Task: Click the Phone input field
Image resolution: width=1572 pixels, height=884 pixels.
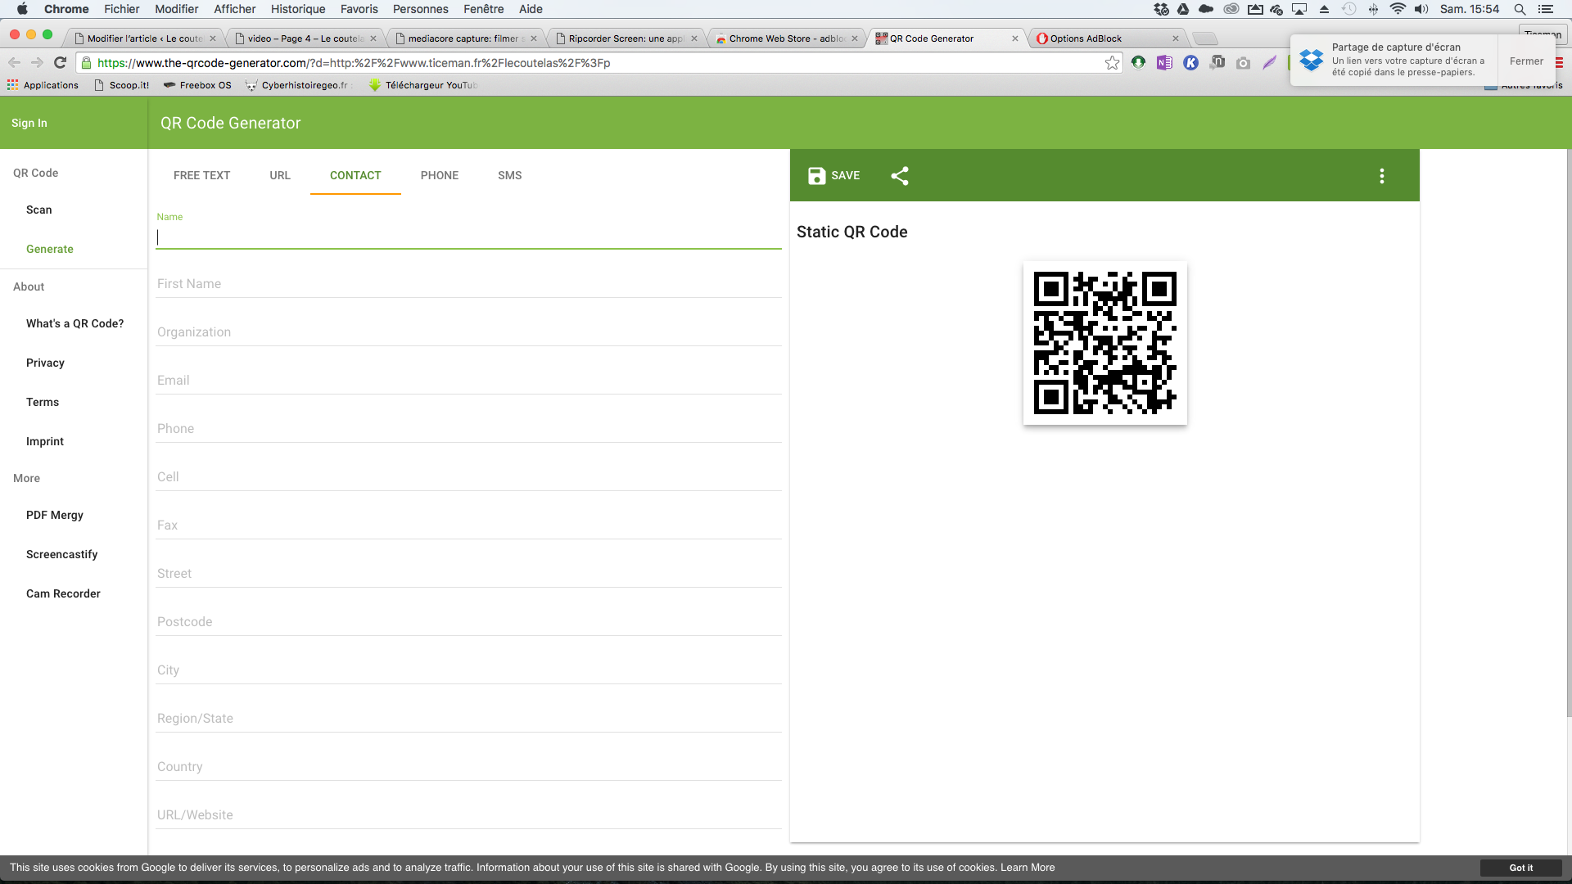Action: click(x=469, y=429)
